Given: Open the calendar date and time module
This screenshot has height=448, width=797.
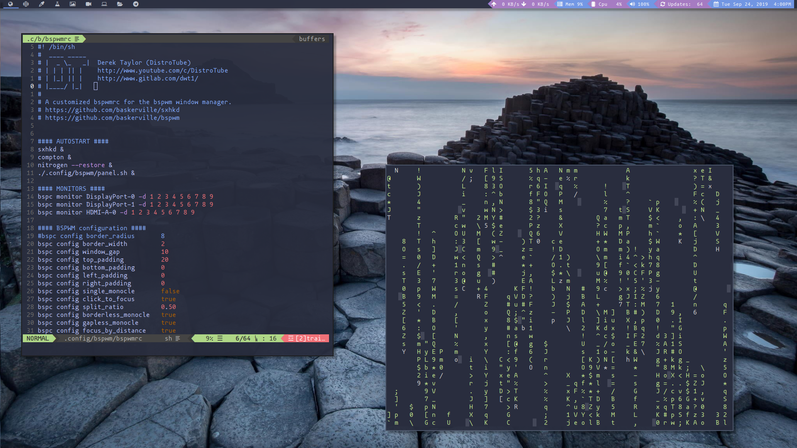Looking at the screenshot, I should pyautogui.click(x=752, y=4).
